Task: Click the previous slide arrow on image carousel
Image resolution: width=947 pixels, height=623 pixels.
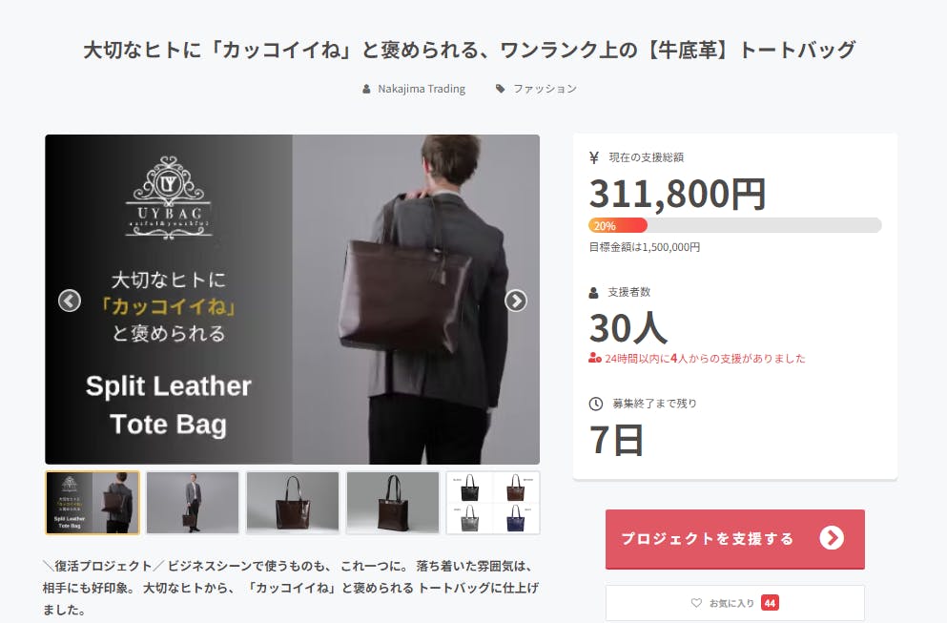Action: coord(70,301)
